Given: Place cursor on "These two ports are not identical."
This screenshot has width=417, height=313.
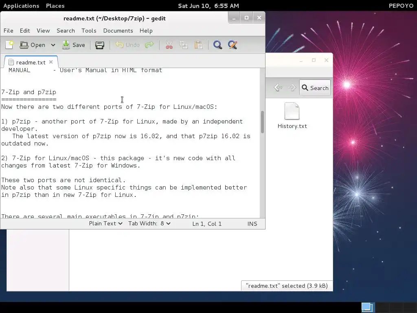Looking at the screenshot, I should [x=63, y=180].
